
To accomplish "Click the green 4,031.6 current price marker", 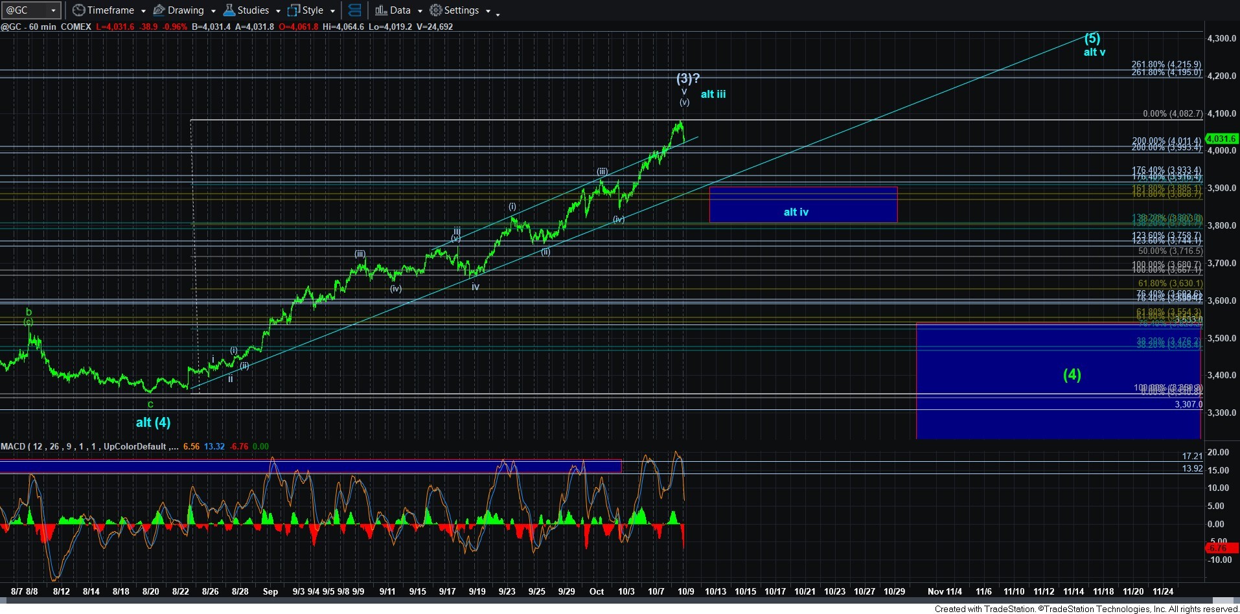I will pos(1221,139).
